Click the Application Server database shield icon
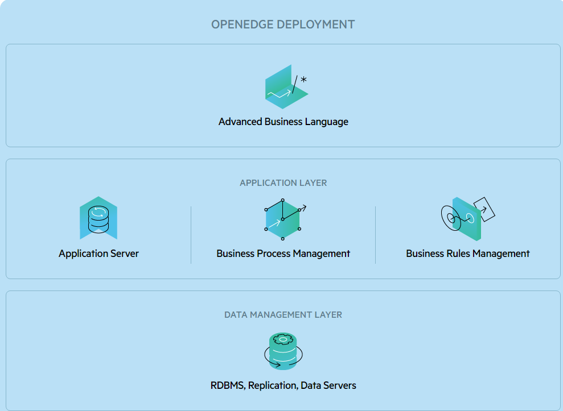The width and height of the screenshot is (563, 411). point(99,218)
